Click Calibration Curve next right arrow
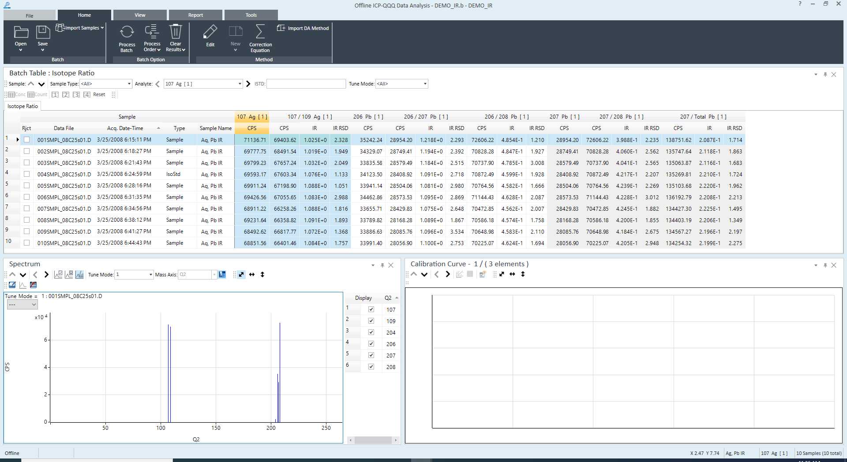Viewport: 847px width, 462px height. (448, 274)
